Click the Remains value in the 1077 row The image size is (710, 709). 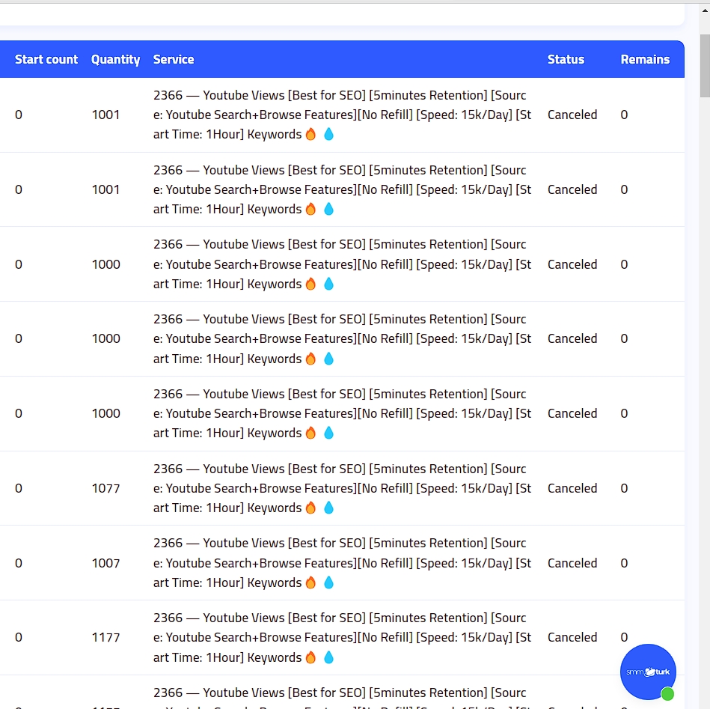coord(624,488)
